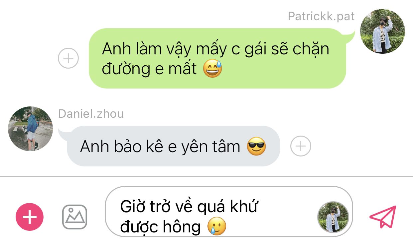Select the message 'Anh bảo kê e yên tâm'
This screenshot has width=413, height=247.
click(x=174, y=146)
